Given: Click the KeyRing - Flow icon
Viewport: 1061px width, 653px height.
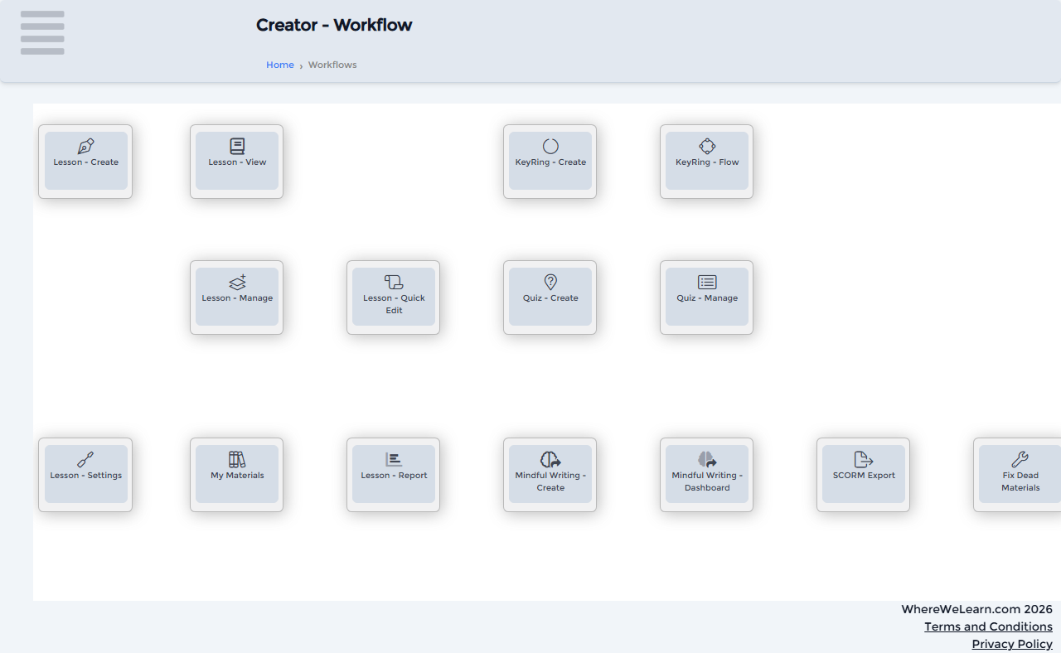Looking at the screenshot, I should 707,147.
